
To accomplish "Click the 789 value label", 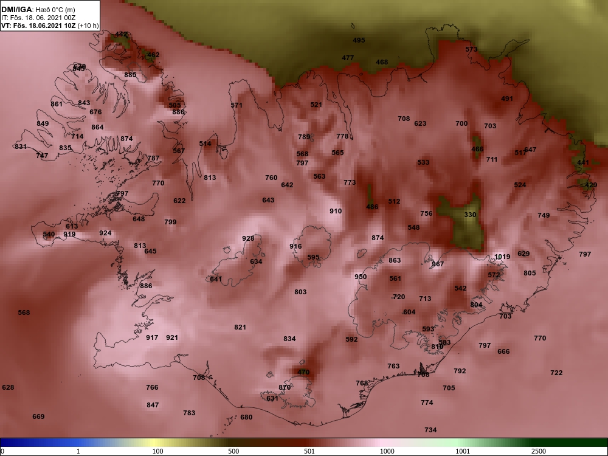I will [x=305, y=137].
